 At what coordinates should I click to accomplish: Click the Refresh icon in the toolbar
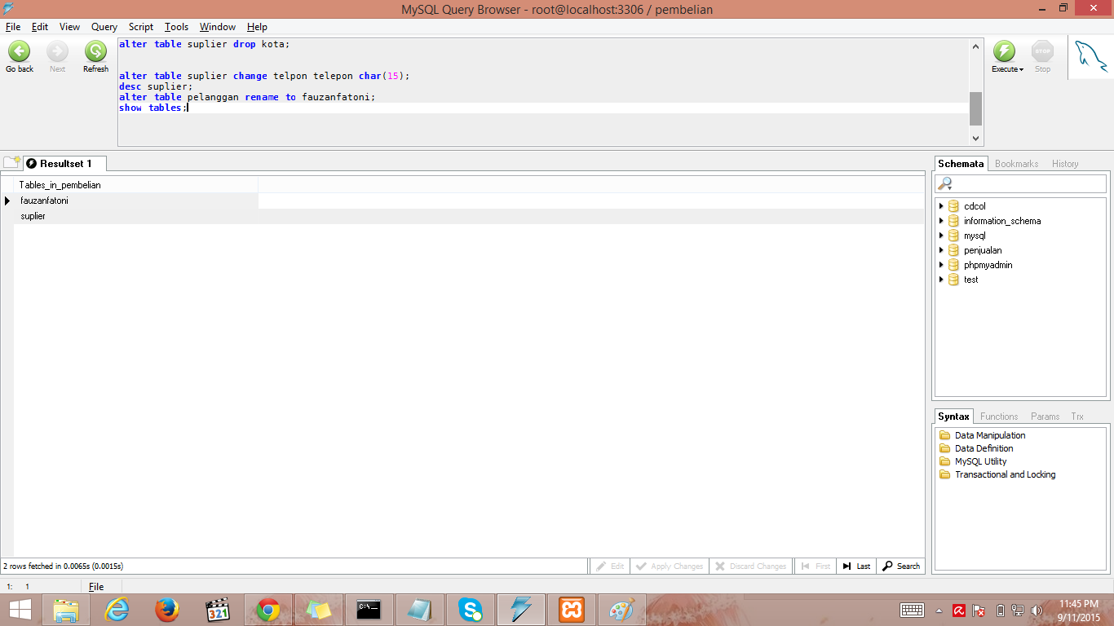[x=95, y=51]
